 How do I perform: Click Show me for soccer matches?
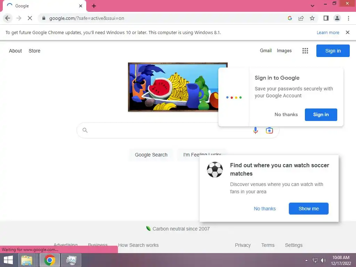pos(309,209)
